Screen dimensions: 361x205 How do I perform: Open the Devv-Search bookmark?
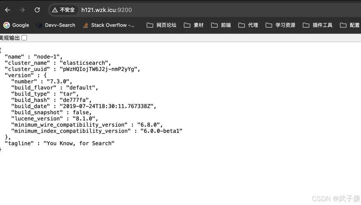coord(56,25)
